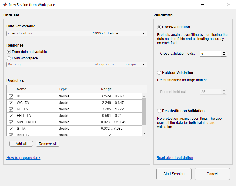Open the 'How to prepare data' link
Viewport: 236px width, 186px height.
click(23, 158)
